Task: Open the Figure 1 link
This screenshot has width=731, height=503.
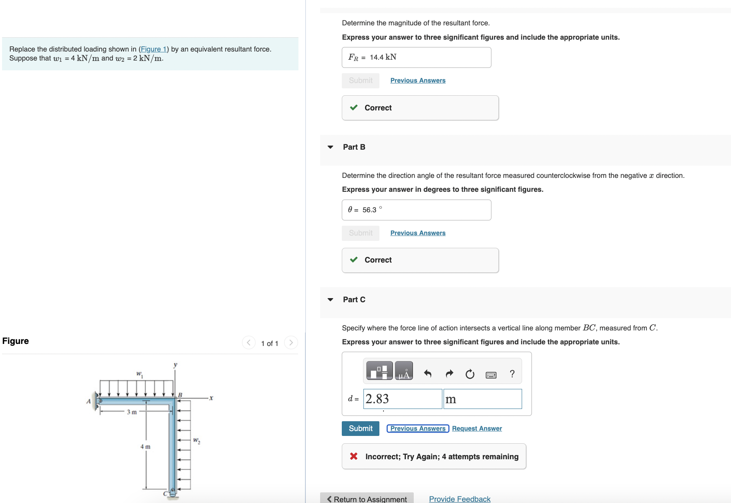Action: tap(154, 49)
